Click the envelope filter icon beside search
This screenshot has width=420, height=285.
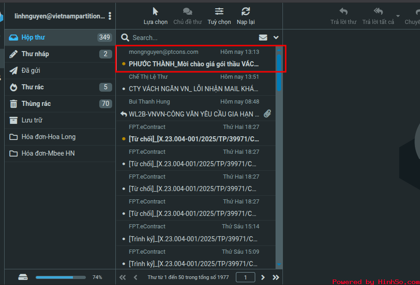pos(263,38)
